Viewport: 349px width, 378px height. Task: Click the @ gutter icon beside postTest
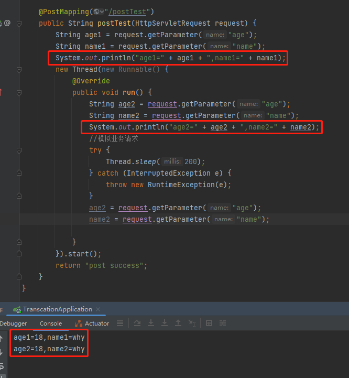tap(7, 23)
